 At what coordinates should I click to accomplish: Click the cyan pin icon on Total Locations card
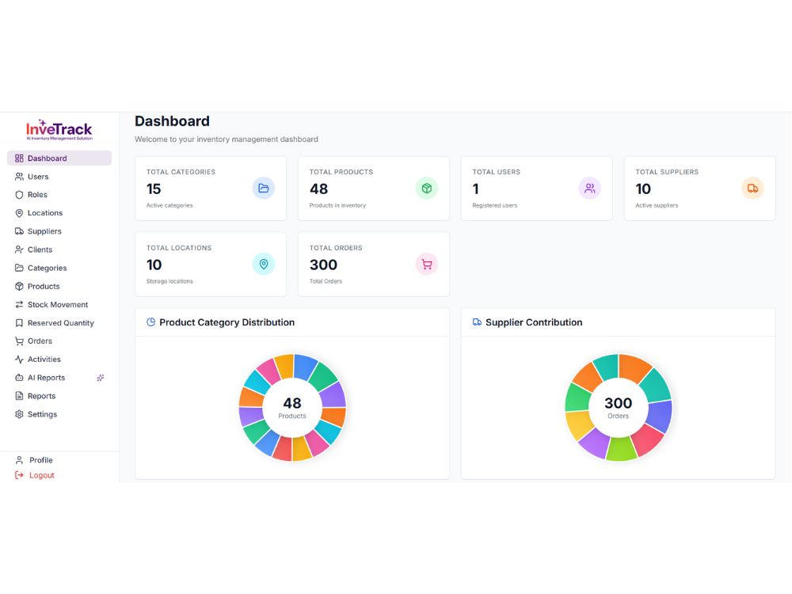pyautogui.click(x=264, y=265)
